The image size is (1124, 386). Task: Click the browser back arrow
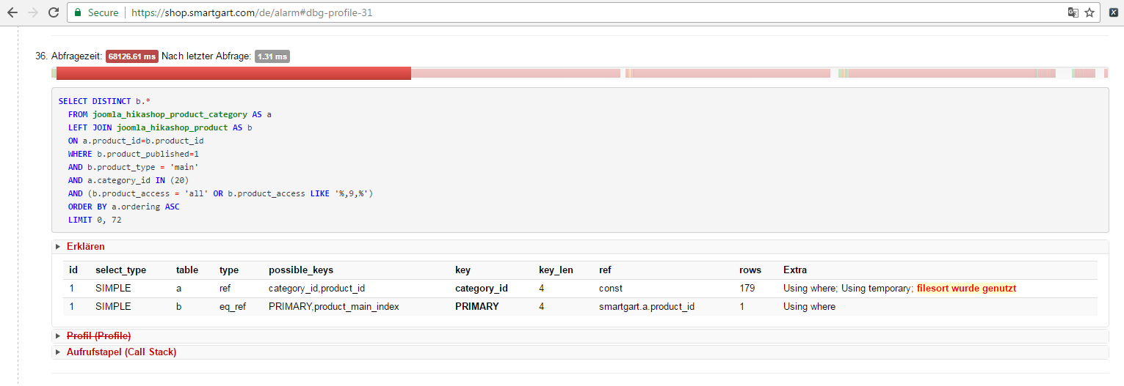click(12, 12)
